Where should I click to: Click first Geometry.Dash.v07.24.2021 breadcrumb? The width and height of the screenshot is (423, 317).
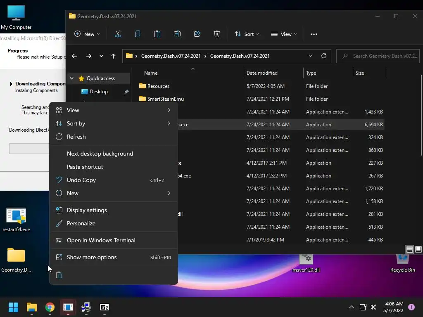[171, 56]
